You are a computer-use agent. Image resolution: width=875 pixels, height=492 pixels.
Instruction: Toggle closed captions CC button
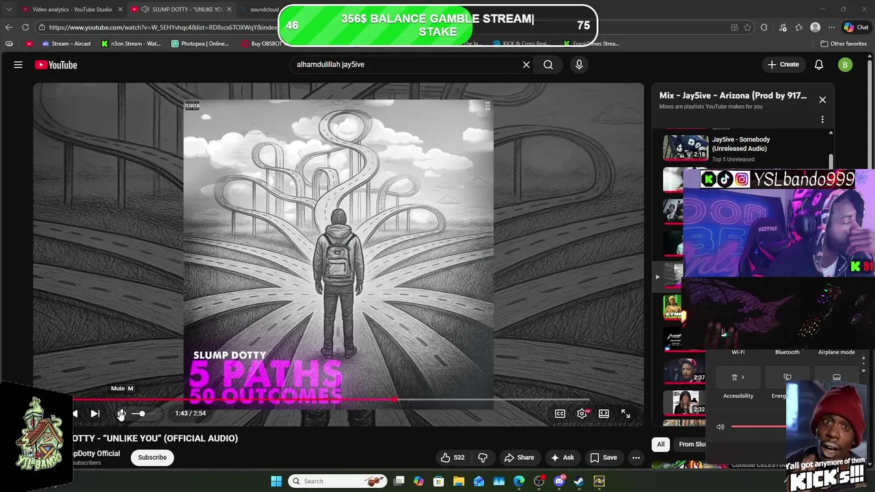pyautogui.click(x=560, y=413)
